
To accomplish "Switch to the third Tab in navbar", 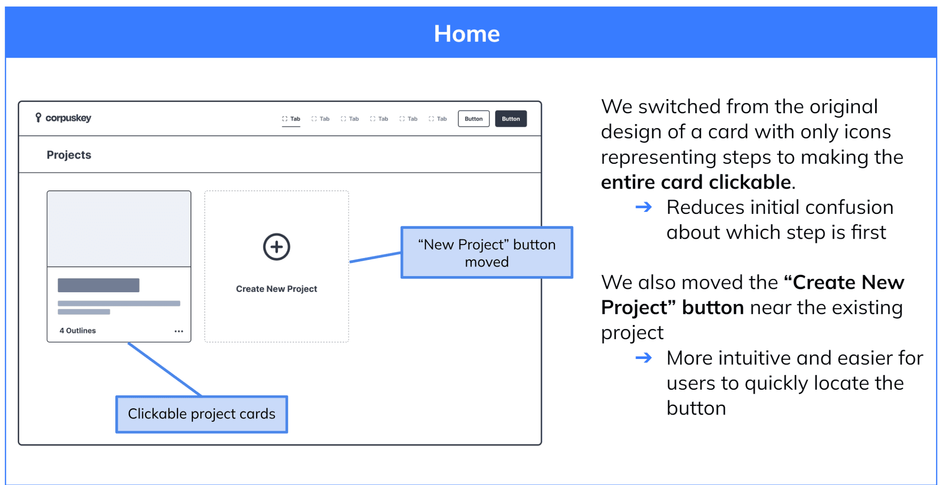I will tap(350, 119).
